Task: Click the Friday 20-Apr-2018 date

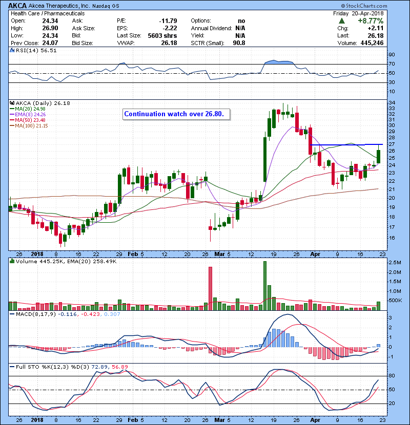Action: tap(358, 13)
